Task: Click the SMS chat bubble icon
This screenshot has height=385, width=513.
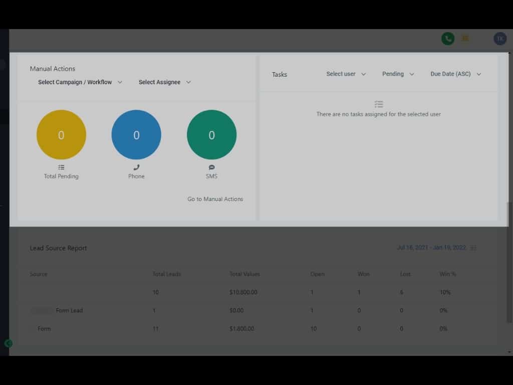Action: (211, 167)
